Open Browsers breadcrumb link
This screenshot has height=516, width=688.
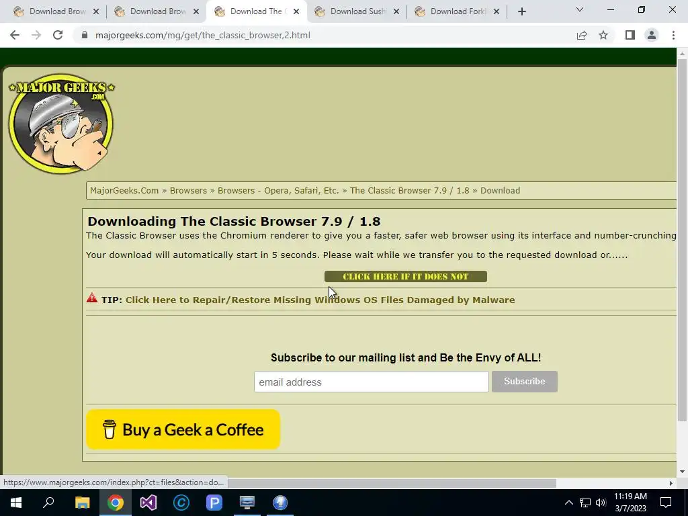[188, 190]
